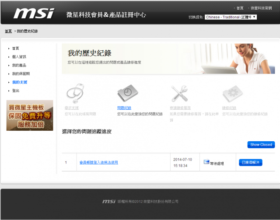The height and width of the screenshot is (220, 280).
Task: Click the 我的歷史紀錄 breadcrumb text
Action: [x=27, y=31]
